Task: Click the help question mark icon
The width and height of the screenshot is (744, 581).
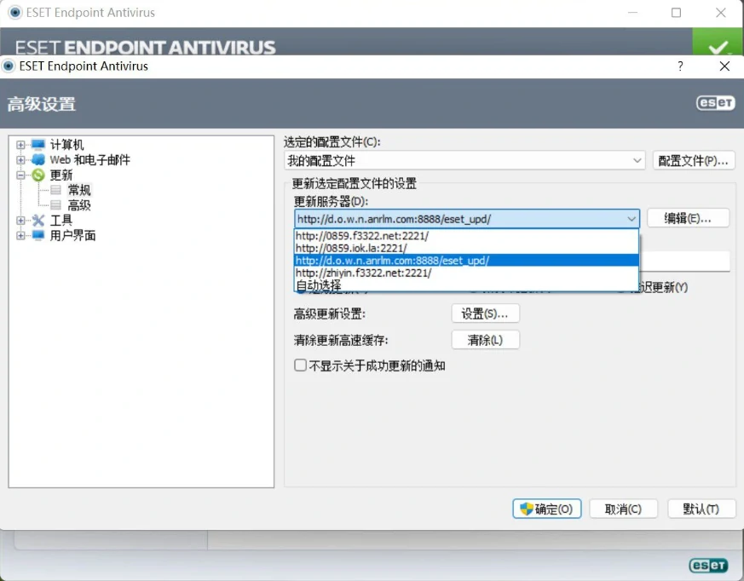Action: (680, 66)
